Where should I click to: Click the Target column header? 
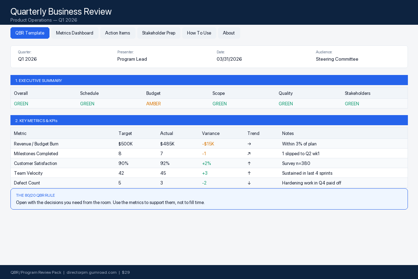coord(125,133)
